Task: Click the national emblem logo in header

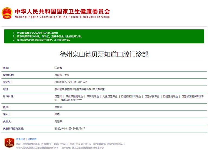Action: pyautogui.click(x=7, y=13)
